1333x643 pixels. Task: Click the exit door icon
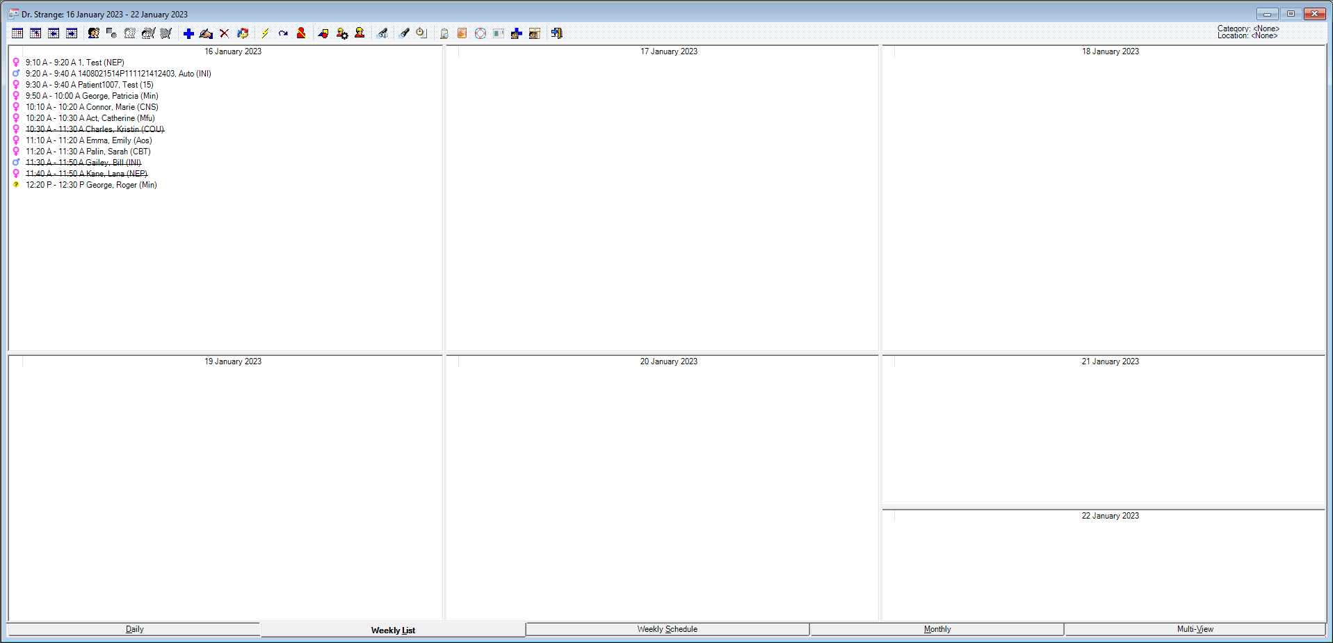(x=556, y=33)
